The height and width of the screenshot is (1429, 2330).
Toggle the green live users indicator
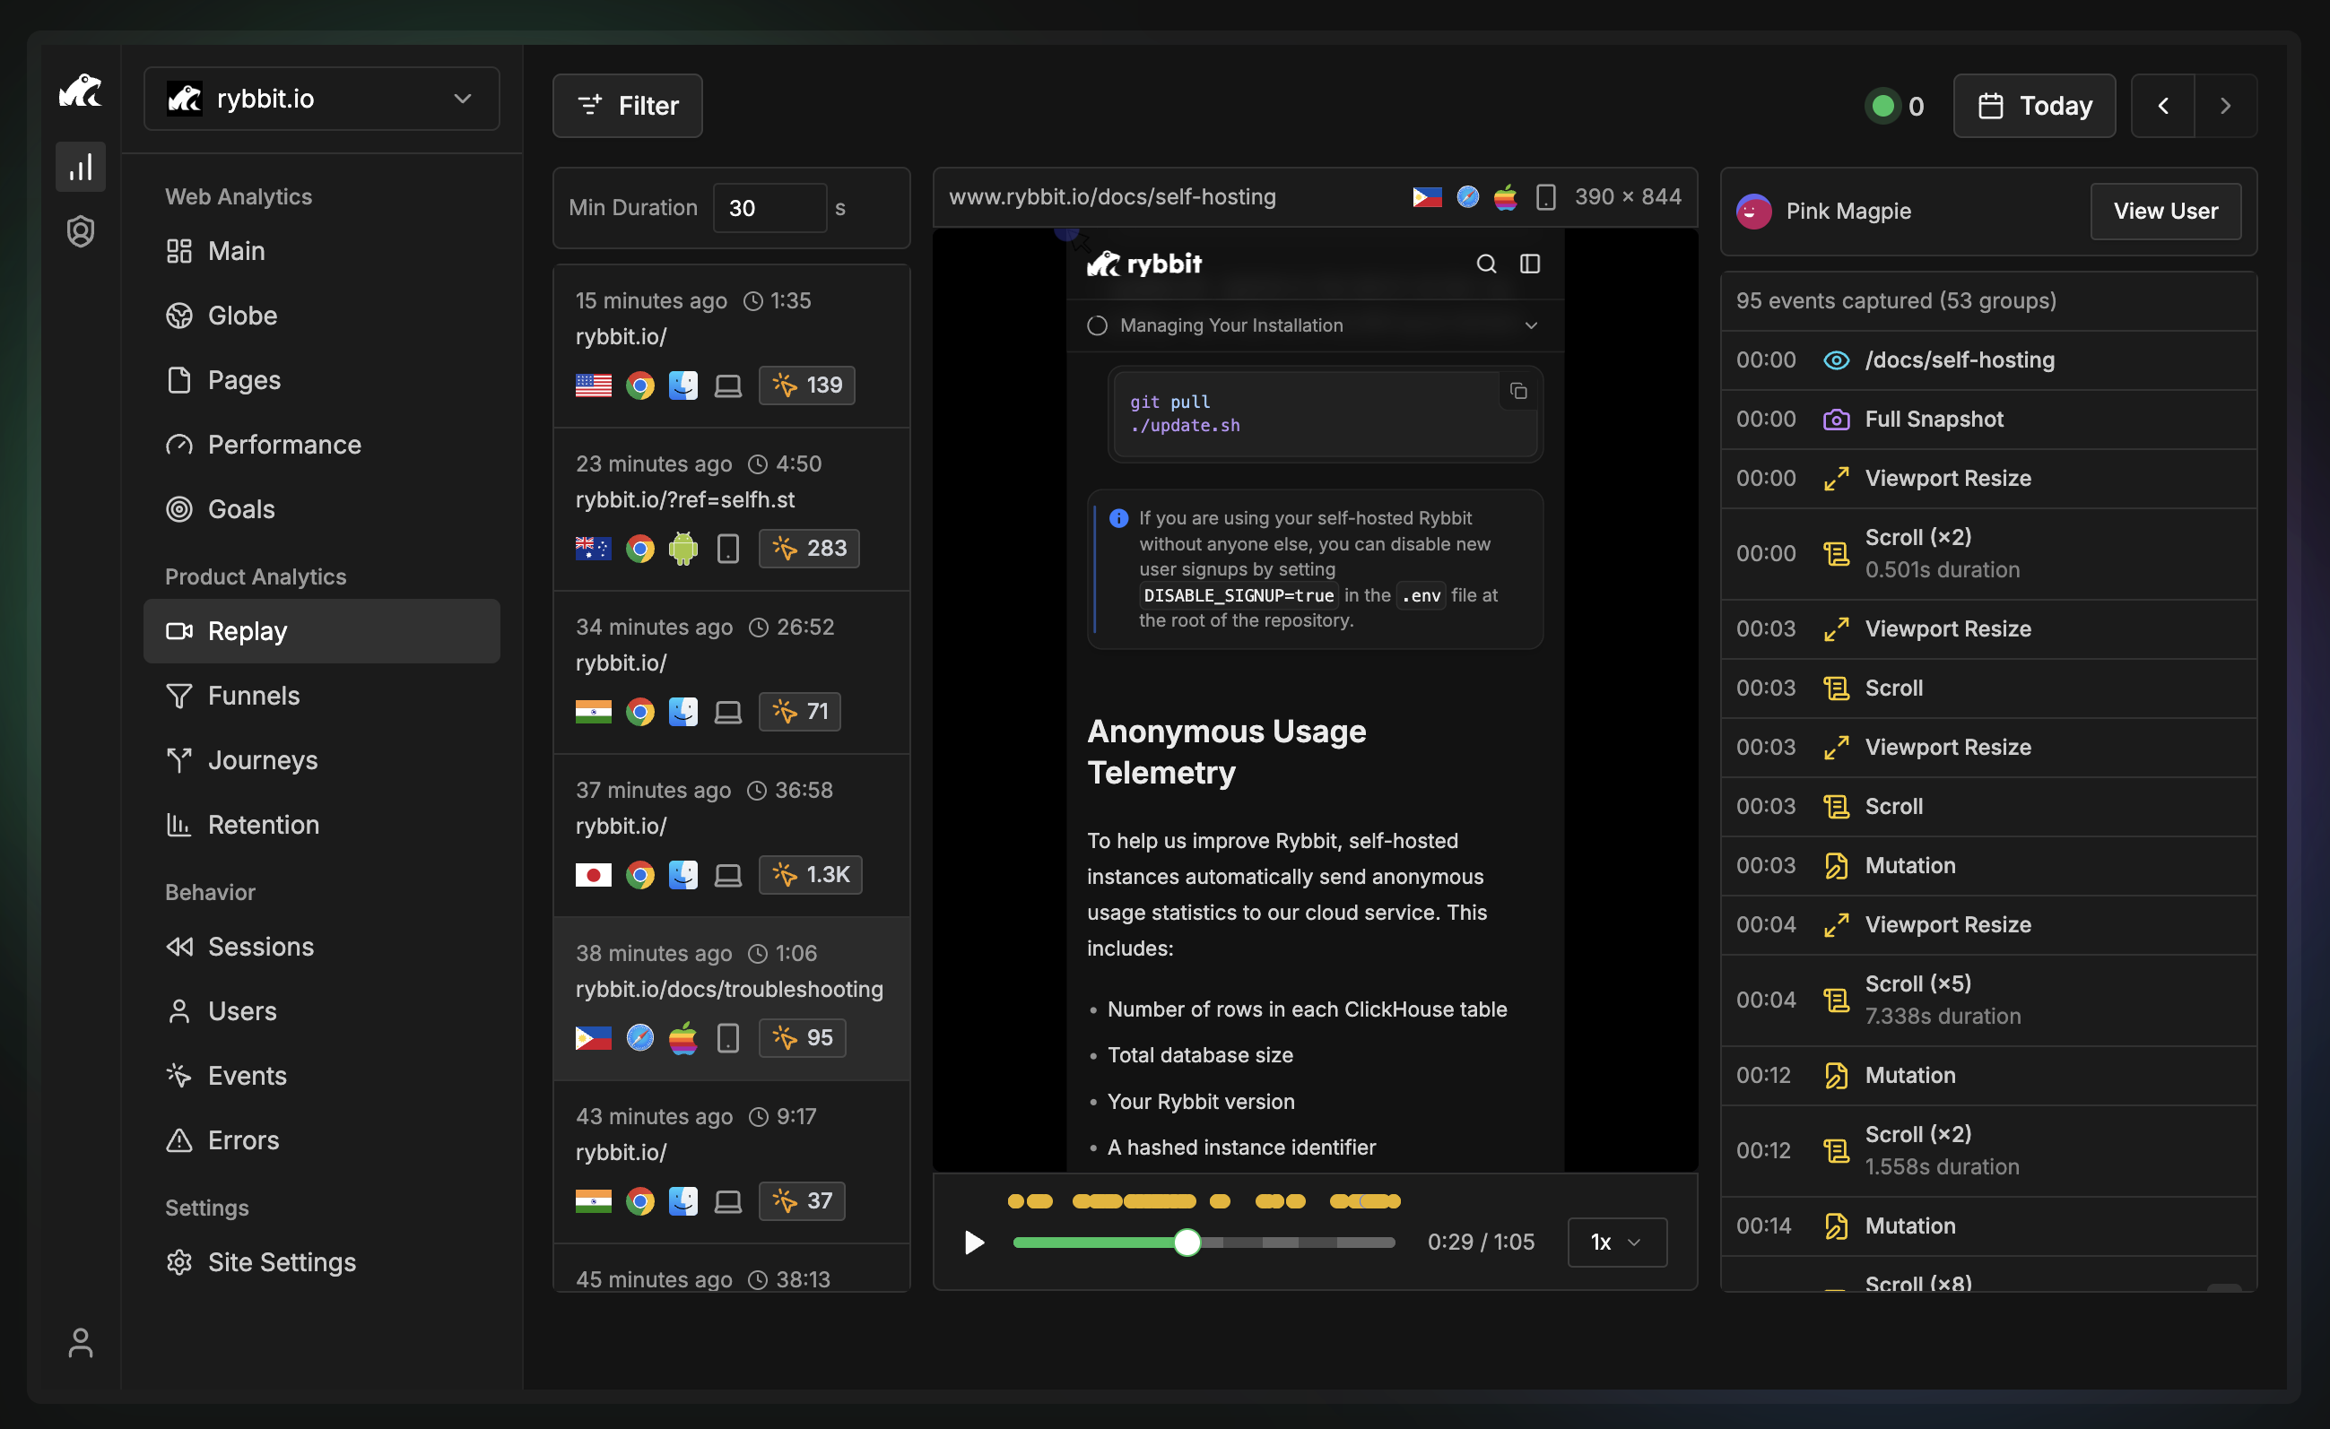click(x=1882, y=106)
